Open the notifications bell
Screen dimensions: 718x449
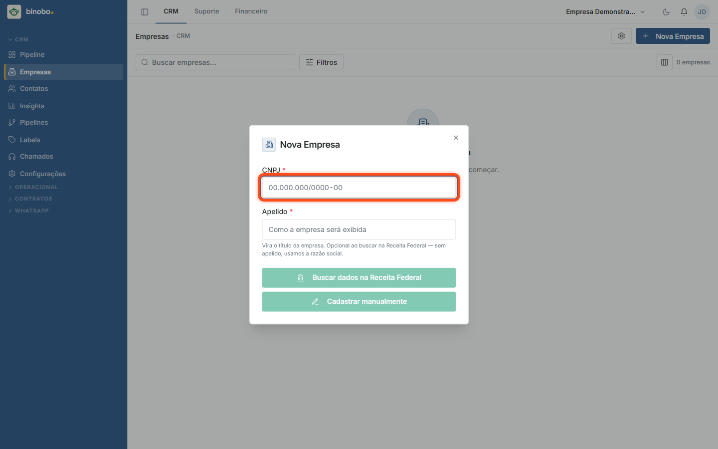click(684, 11)
